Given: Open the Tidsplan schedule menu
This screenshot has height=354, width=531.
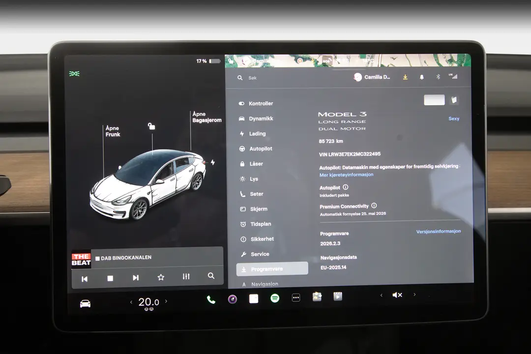Looking at the screenshot, I should pyautogui.click(x=256, y=224).
